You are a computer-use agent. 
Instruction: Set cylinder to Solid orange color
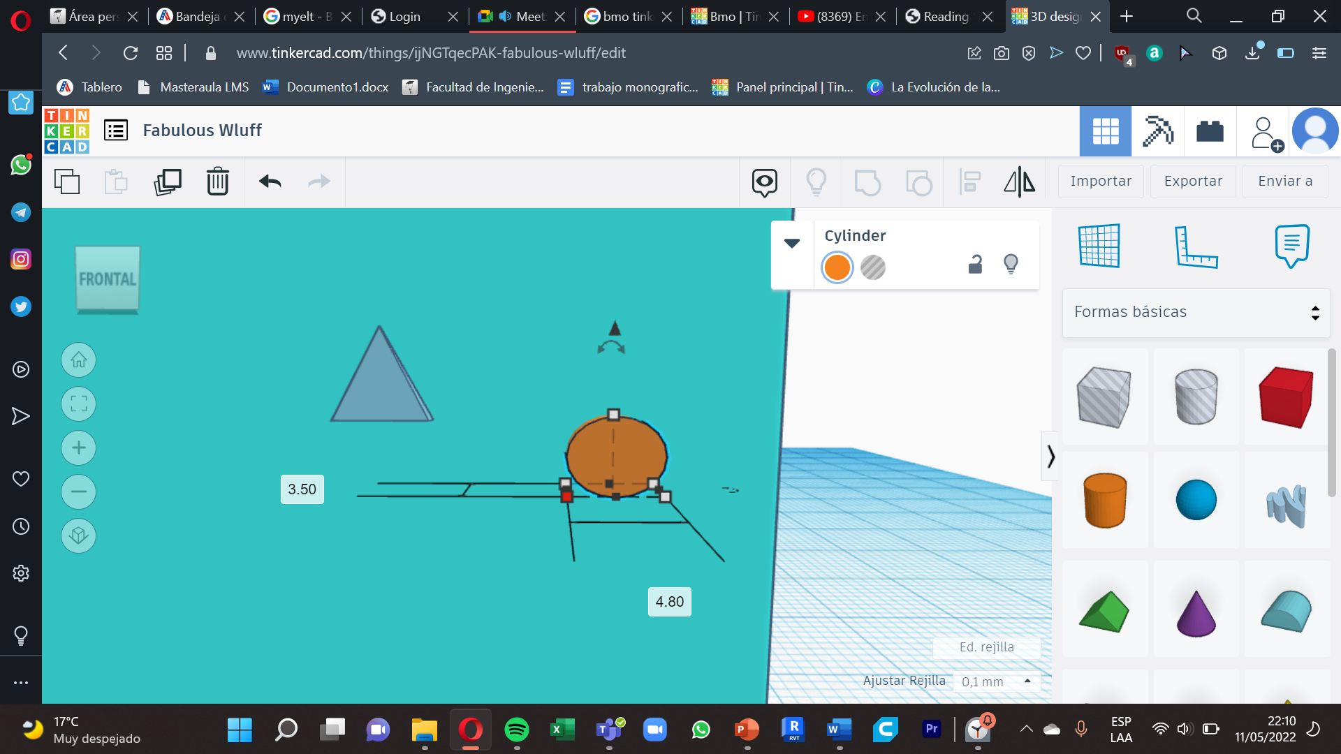click(x=837, y=267)
